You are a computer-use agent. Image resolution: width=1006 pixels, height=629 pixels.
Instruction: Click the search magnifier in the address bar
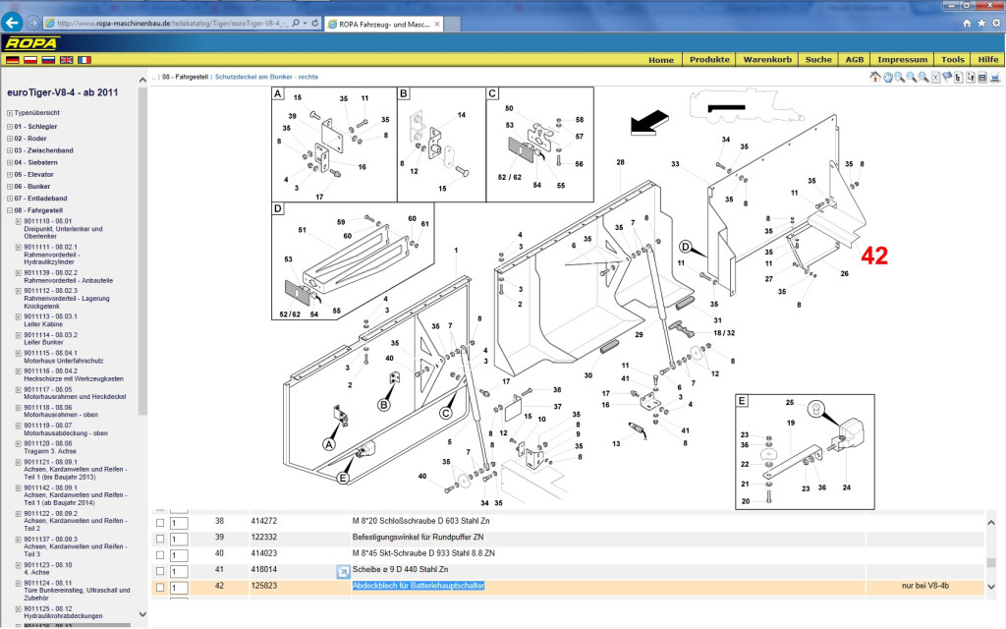[296, 24]
